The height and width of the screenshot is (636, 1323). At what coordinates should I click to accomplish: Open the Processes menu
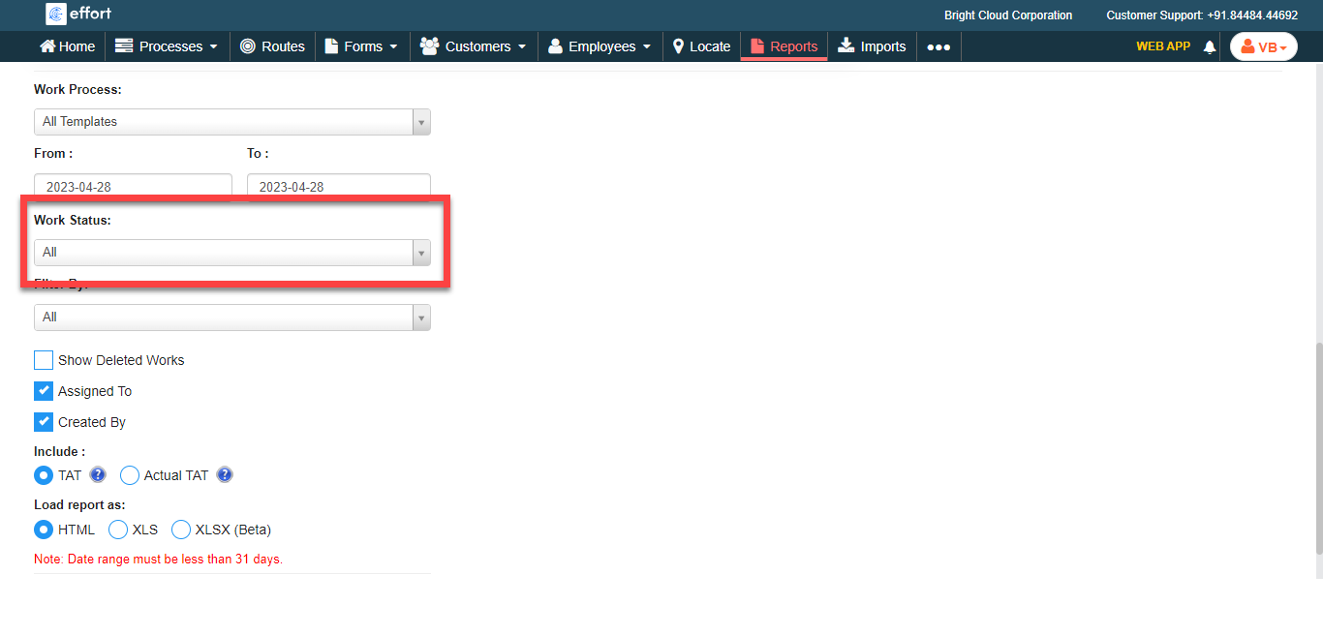click(x=167, y=46)
